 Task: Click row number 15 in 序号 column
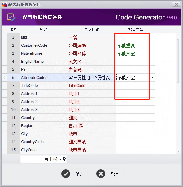[13, 150]
